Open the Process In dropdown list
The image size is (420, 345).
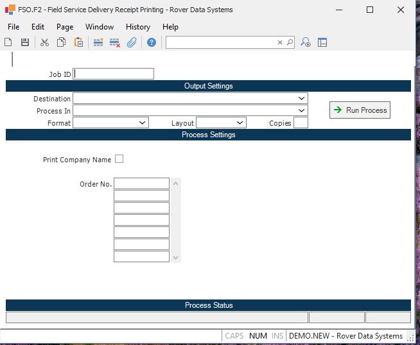click(x=302, y=111)
